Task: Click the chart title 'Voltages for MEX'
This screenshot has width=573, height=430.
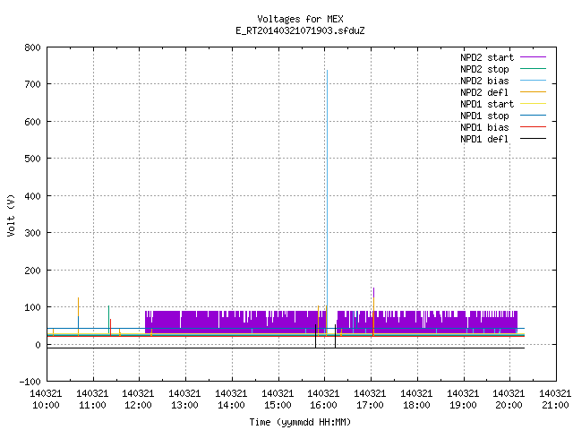Action: coord(300,19)
